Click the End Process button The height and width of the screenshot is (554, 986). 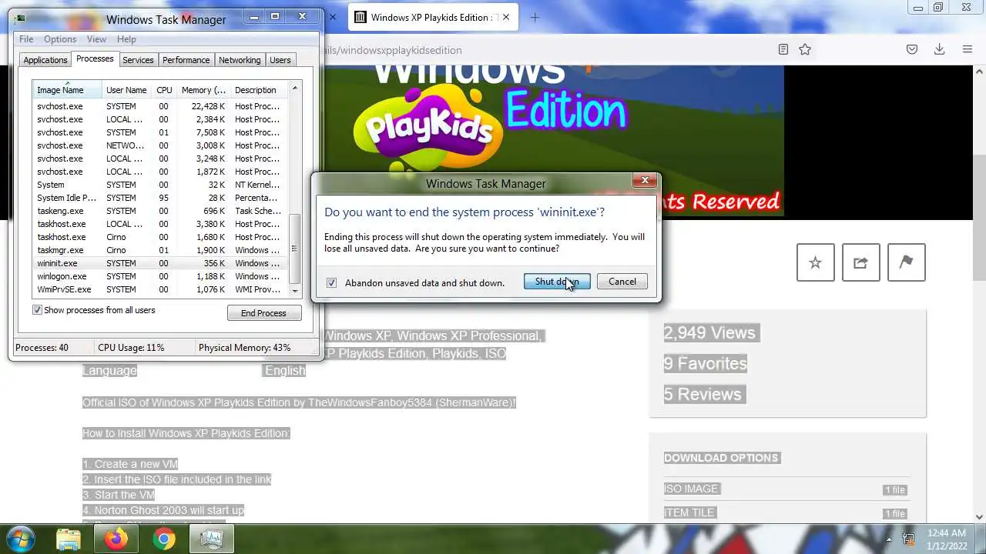(263, 313)
